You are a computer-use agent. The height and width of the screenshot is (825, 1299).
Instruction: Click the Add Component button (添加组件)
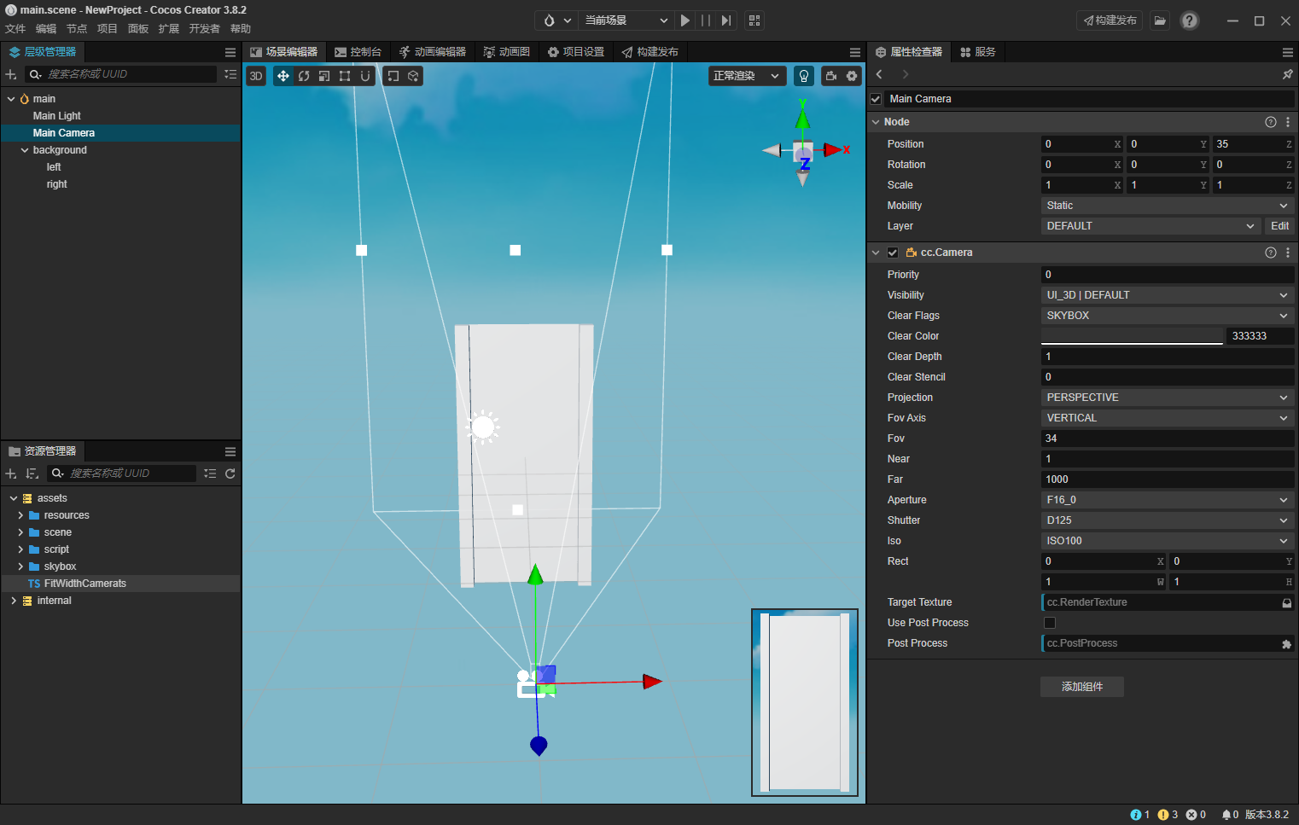[1082, 687]
